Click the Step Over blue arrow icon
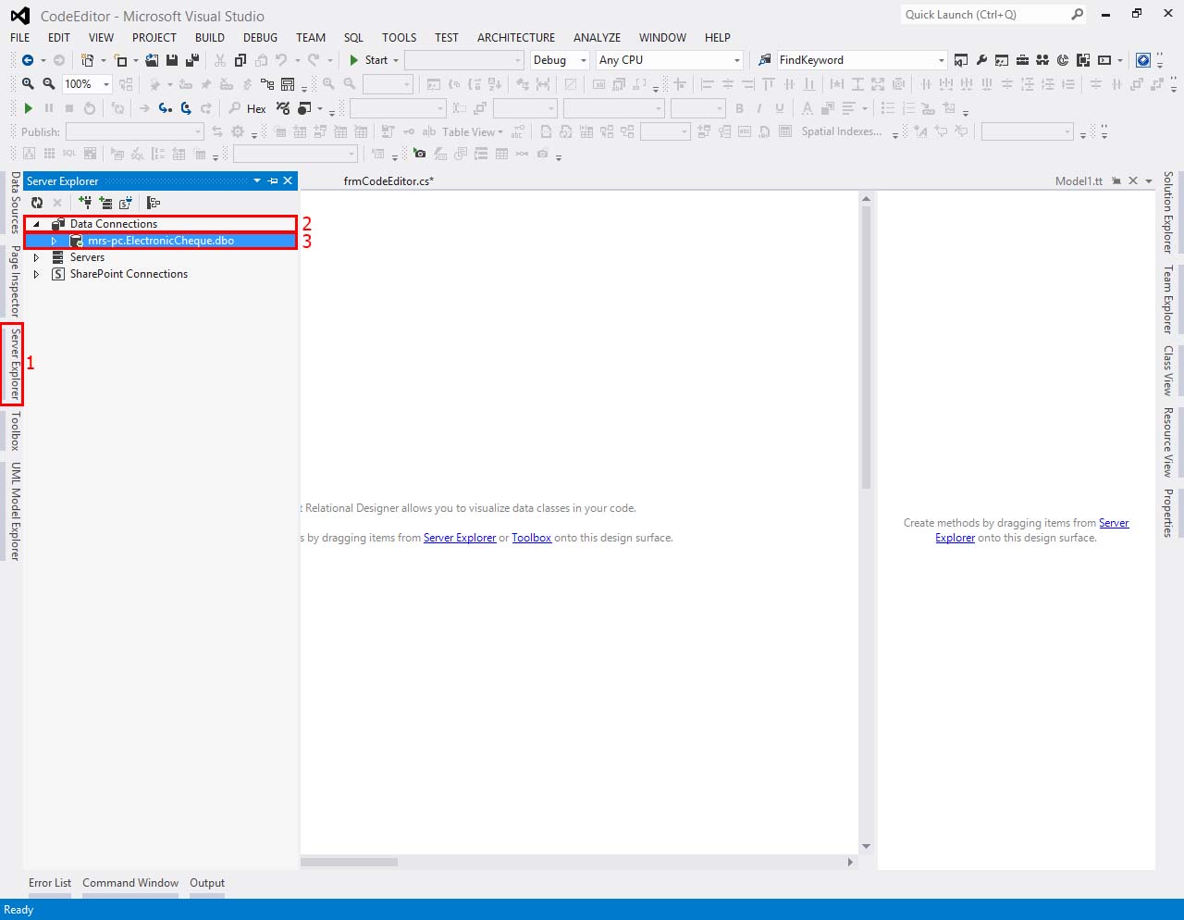Viewport: 1184px width, 920px height. [x=186, y=108]
